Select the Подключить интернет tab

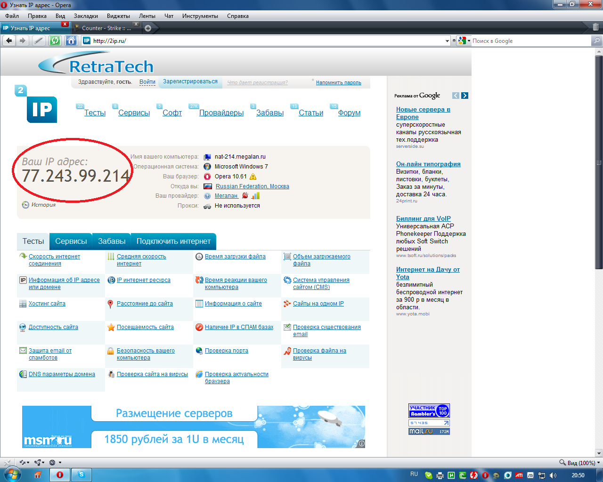[173, 241]
